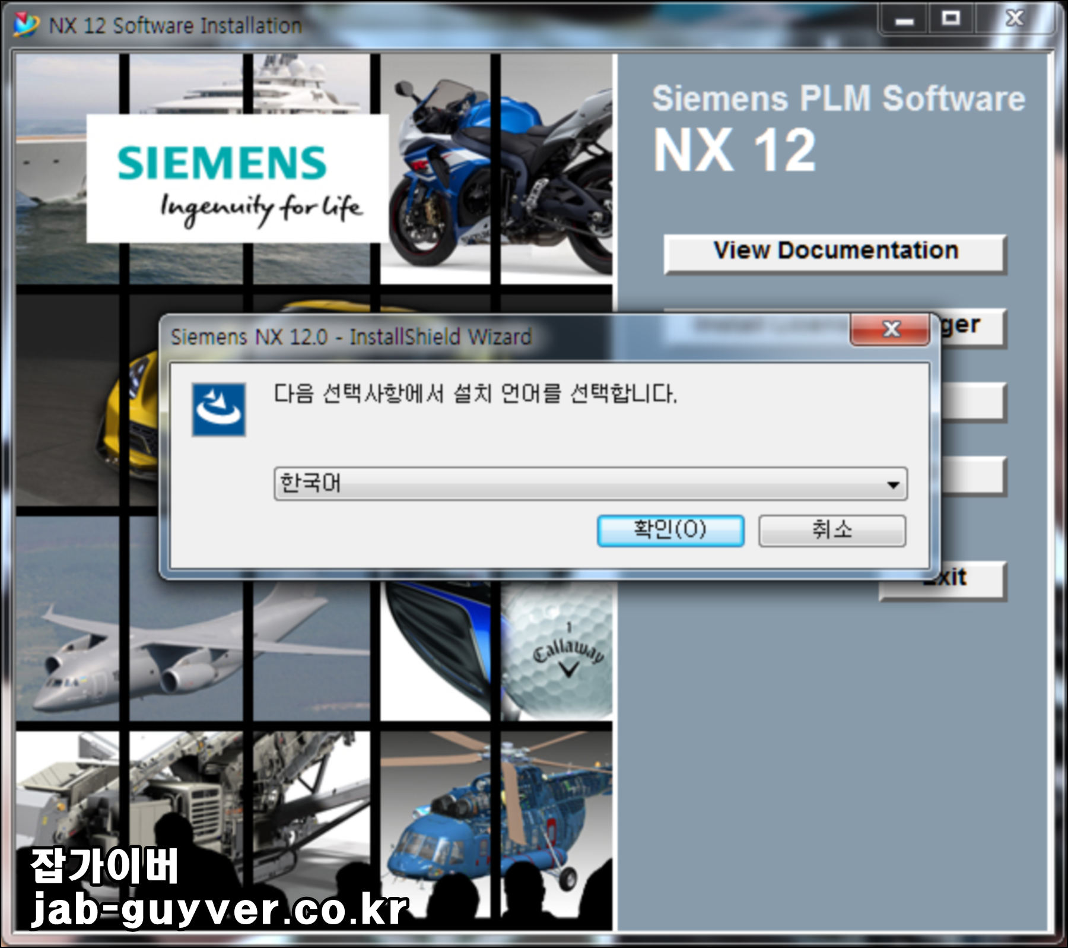Click the 'NX 12' heading text
This screenshot has height=948, width=1068.
point(735,151)
